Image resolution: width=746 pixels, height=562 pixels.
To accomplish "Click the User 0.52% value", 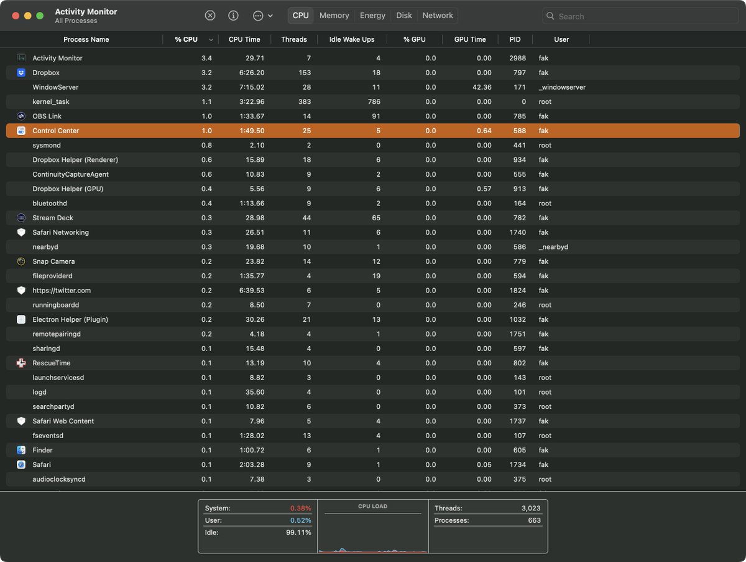I will [x=300, y=520].
